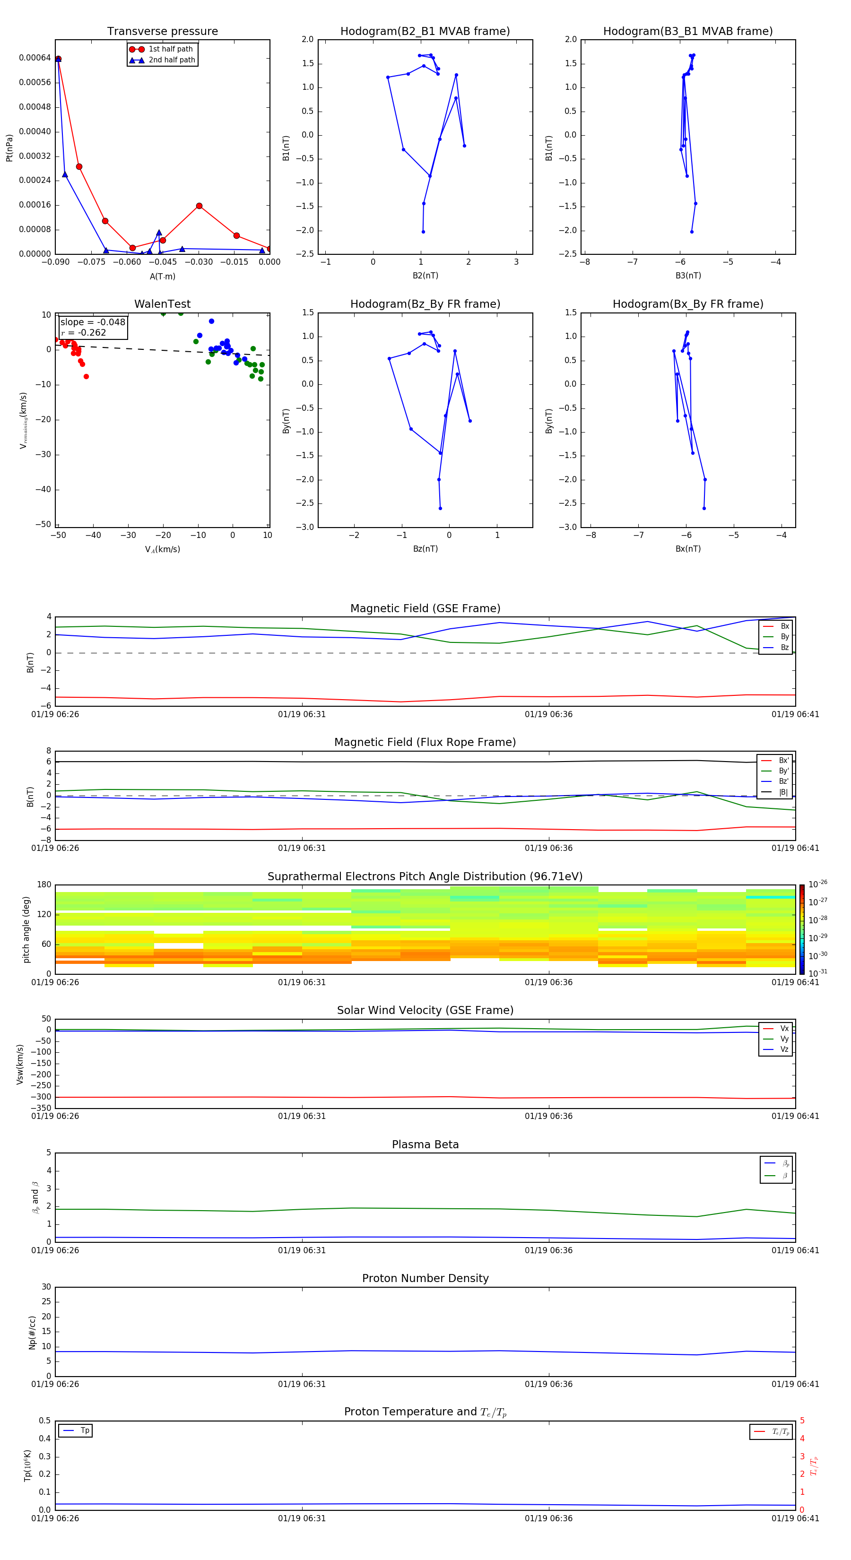Click the pitch angle colorbar
This screenshot has width=851, height=1560.
click(x=802, y=929)
